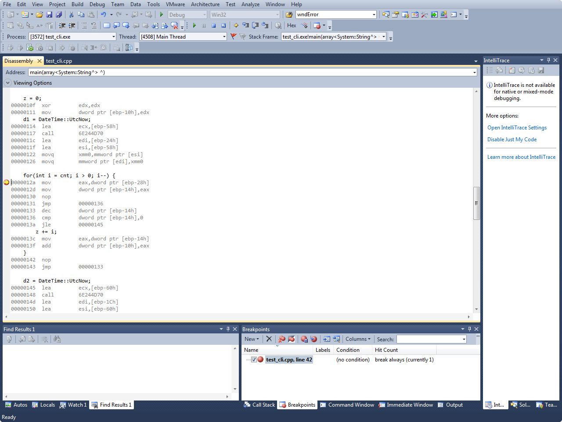Click Export Breakpoints icon

tap(304, 339)
